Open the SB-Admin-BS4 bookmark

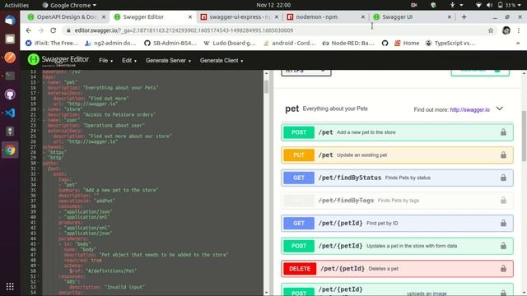click(x=170, y=43)
